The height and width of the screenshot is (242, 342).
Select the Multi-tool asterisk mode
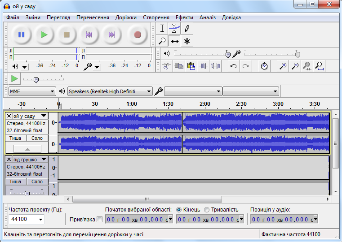coord(187,41)
